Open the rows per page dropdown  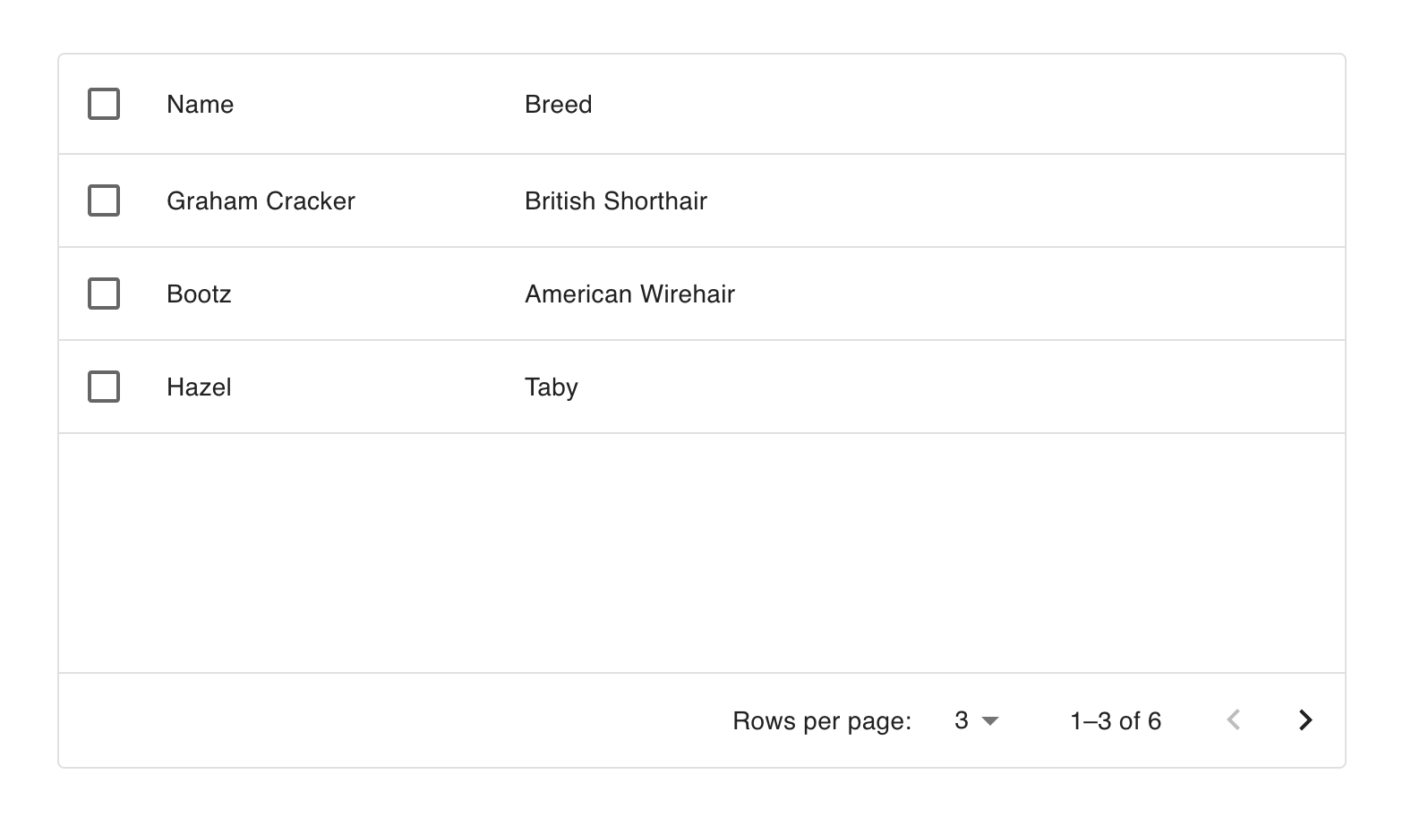pos(976,720)
